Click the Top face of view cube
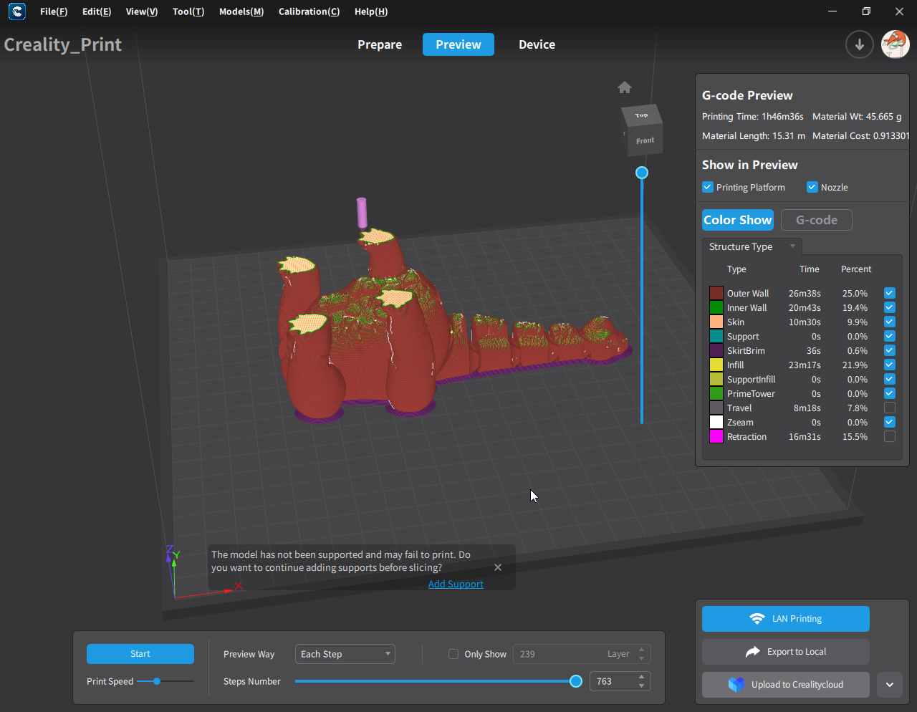The height and width of the screenshot is (712, 917). [x=641, y=115]
